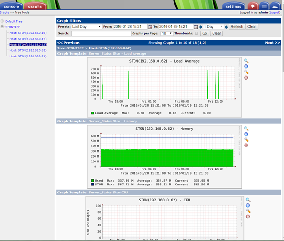Open the Presets Last Day dropdown
The height and width of the screenshot is (241, 284).
(87, 27)
